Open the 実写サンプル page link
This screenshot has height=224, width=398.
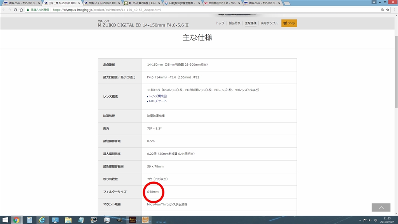pos(269,23)
